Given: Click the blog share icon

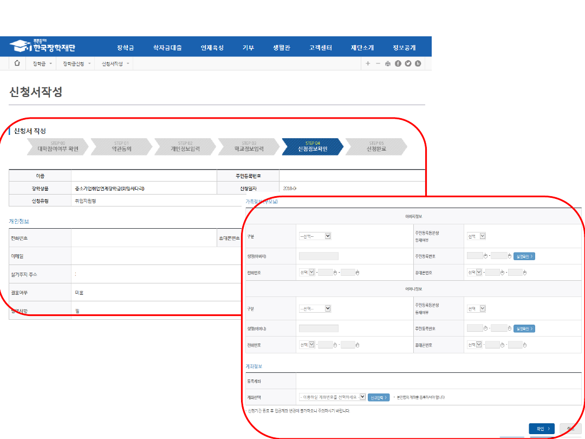Looking at the screenshot, I should pyautogui.click(x=418, y=63).
